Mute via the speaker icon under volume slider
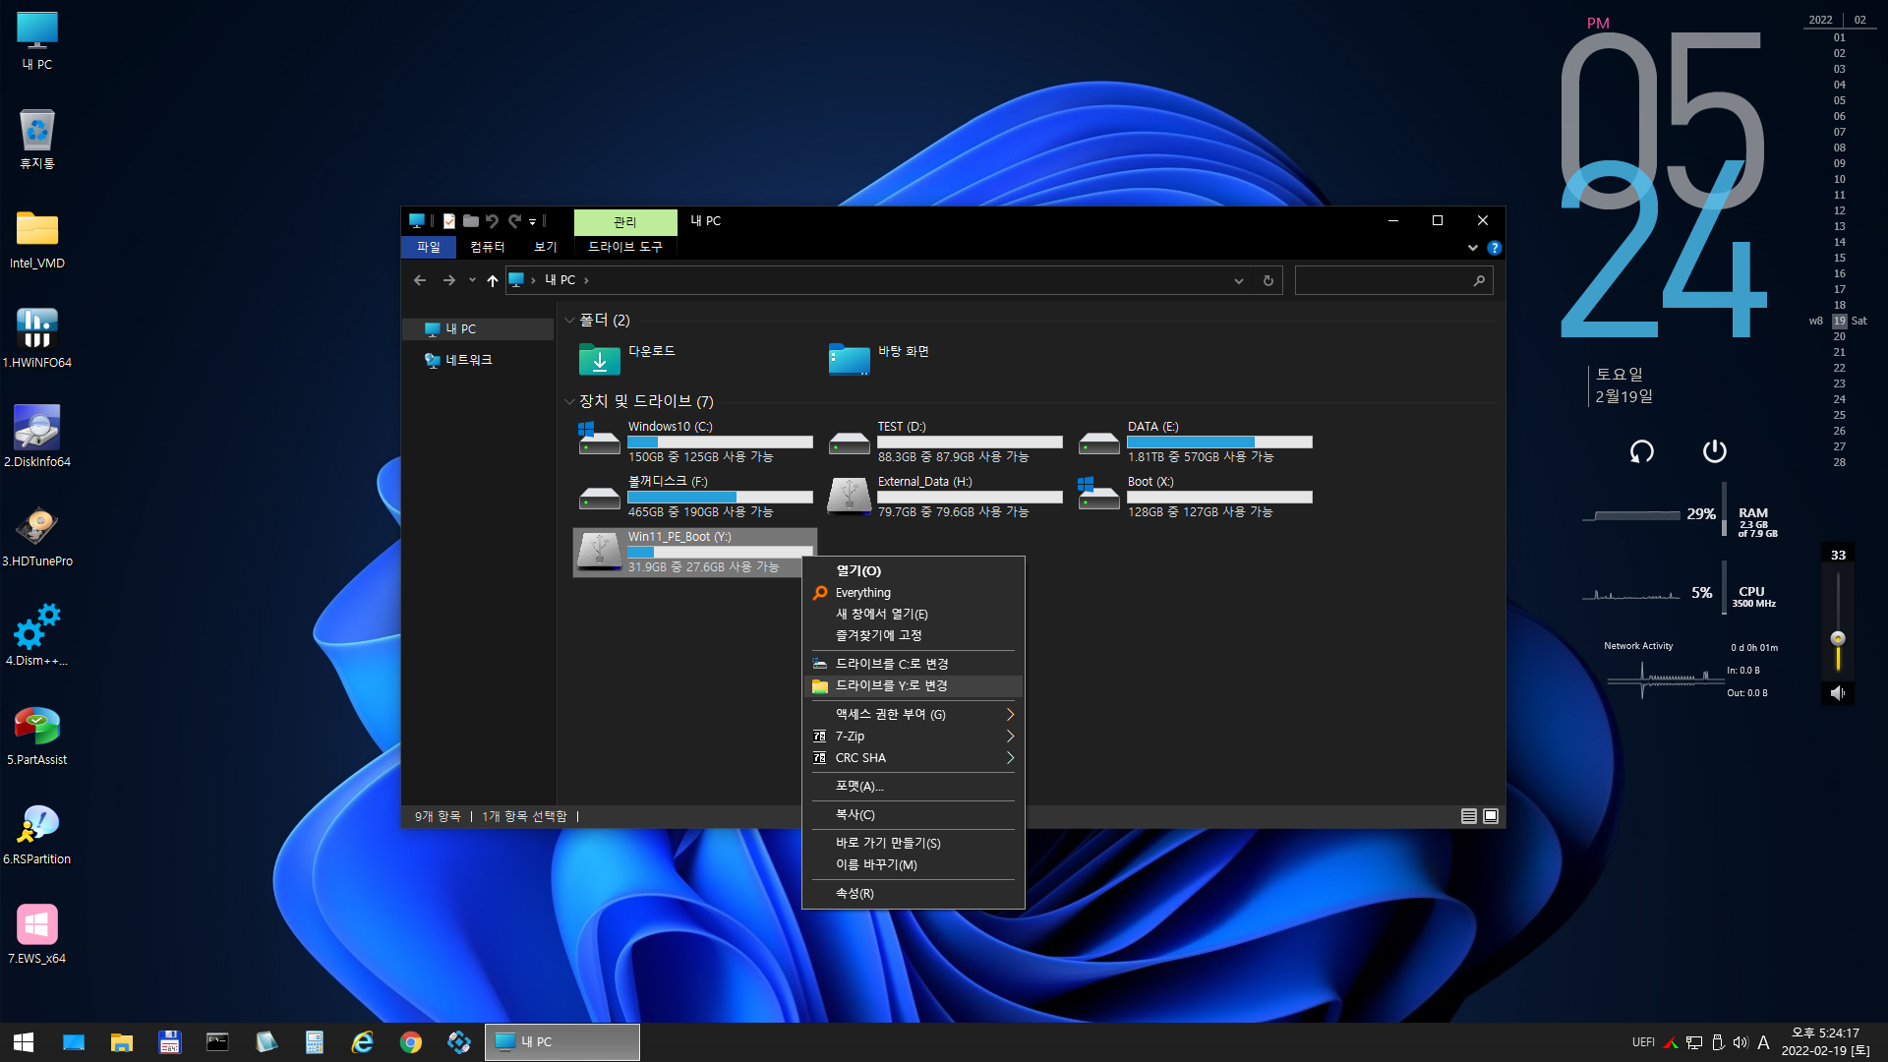 (1837, 693)
